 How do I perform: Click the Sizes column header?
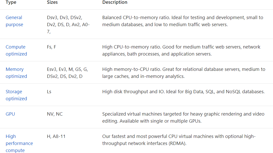[x=52, y=2]
